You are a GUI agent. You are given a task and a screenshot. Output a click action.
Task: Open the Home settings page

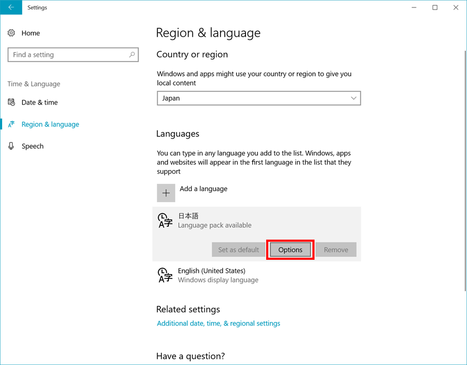[x=31, y=33]
